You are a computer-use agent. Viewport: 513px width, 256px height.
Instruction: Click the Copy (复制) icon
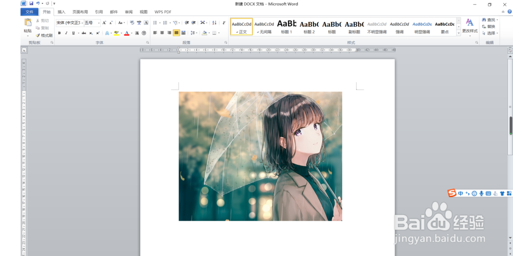(x=37, y=28)
